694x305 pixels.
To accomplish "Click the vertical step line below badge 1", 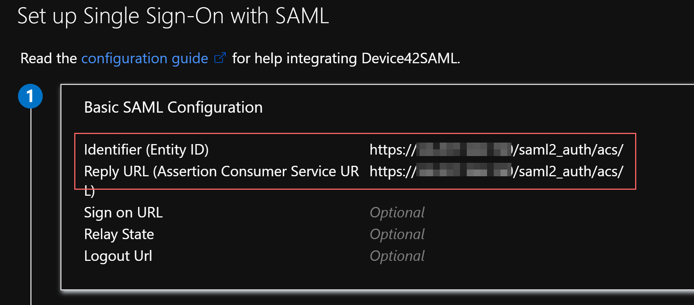I will coord(31,206).
